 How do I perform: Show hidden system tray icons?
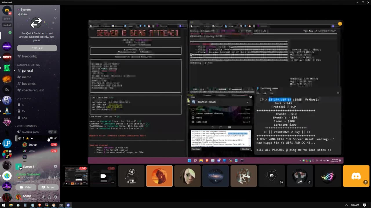tap(346, 205)
